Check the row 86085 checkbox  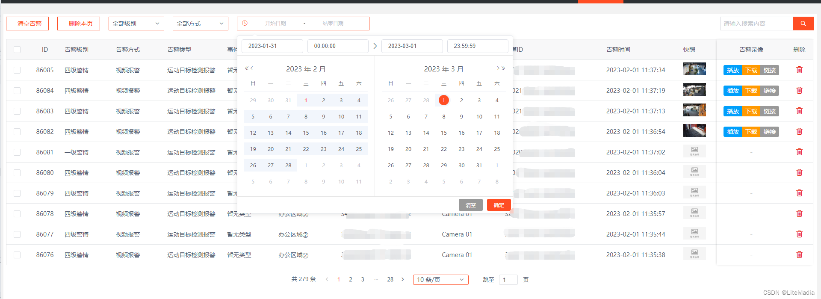pyautogui.click(x=17, y=70)
